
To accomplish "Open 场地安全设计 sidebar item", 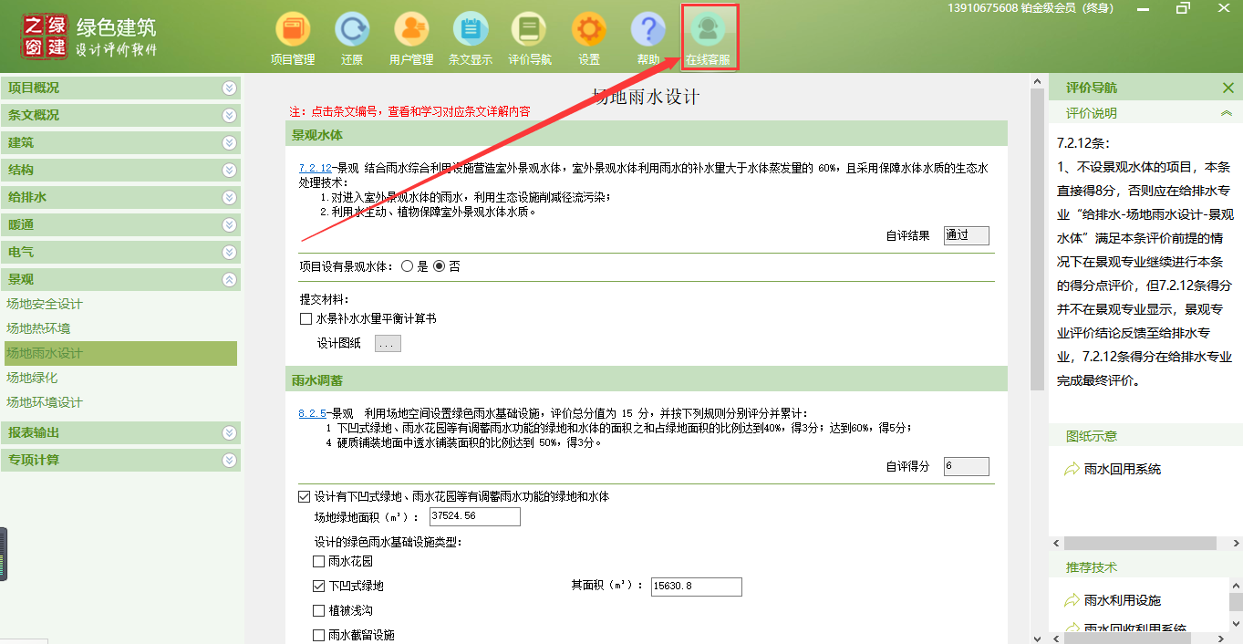I will point(45,304).
